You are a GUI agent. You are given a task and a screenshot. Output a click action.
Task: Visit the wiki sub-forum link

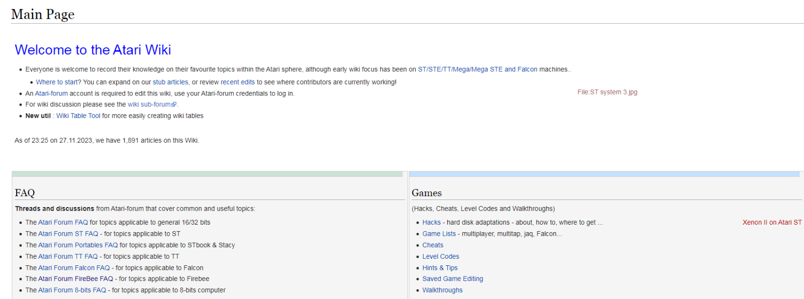click(149, 105)
